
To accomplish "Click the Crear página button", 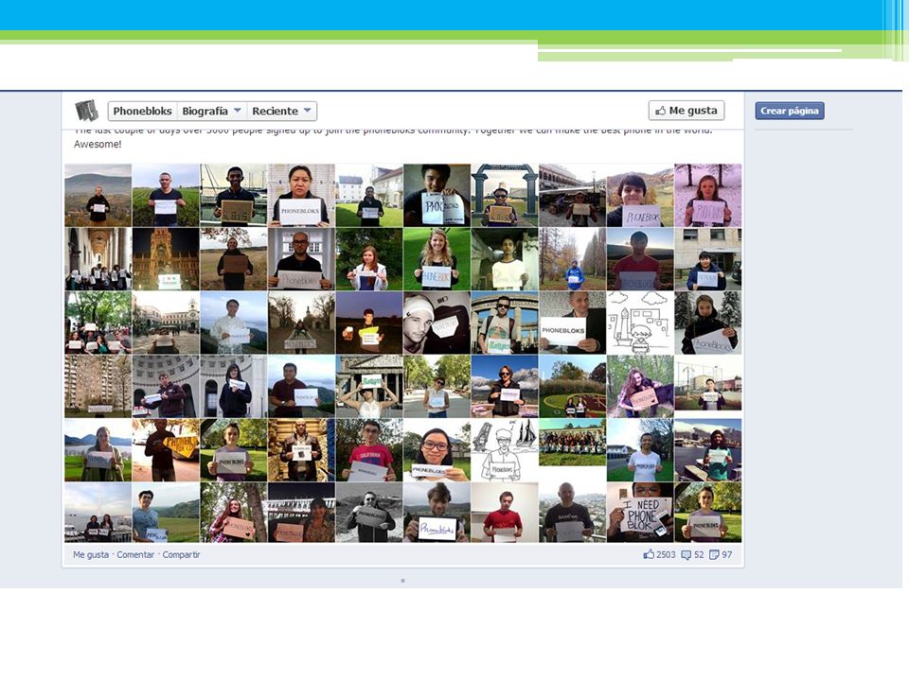I will (x=790, y=111).
